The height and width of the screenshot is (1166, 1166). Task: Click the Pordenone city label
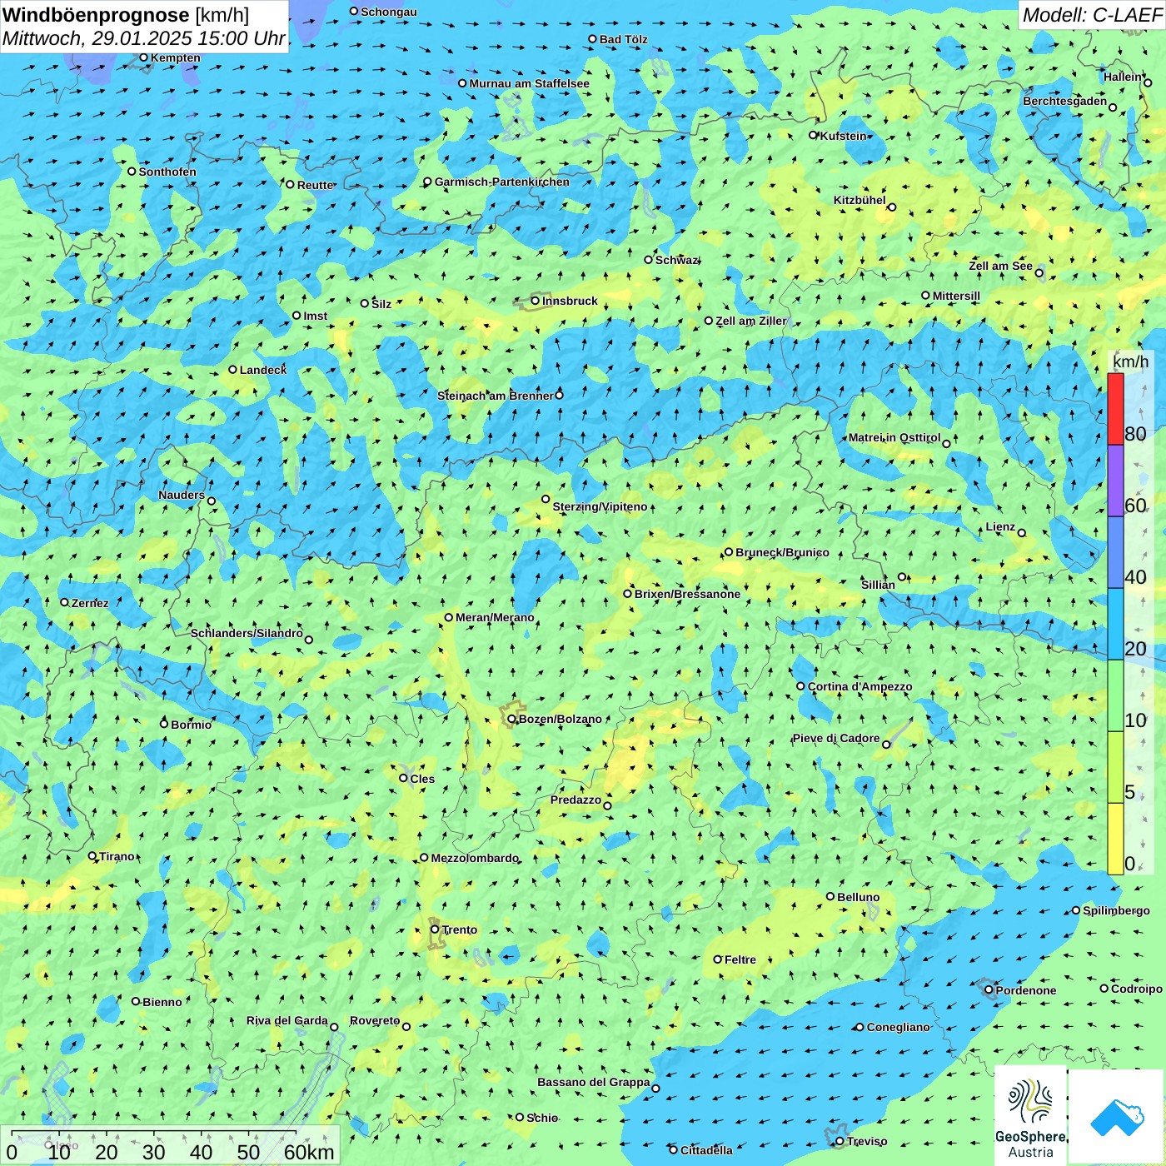click(x=1026, y=990)
